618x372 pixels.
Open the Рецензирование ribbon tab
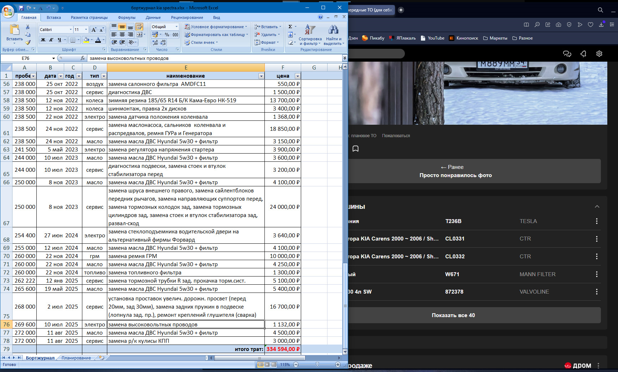pyautogui.click(x=187, y=17)
